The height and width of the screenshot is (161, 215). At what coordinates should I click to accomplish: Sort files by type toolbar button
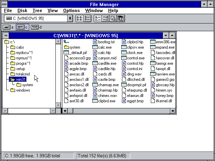tap(105, 18)
